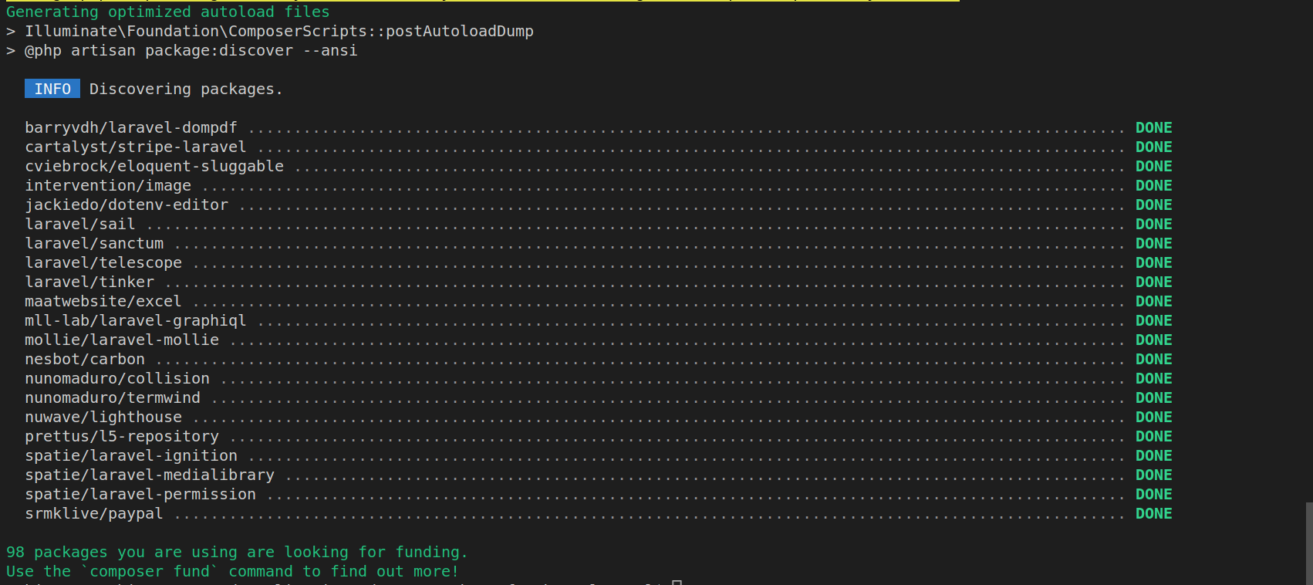Click 'Discovering packages.' message text
Viewport: 1313px width, 585px height.
[x=186, y=90]
